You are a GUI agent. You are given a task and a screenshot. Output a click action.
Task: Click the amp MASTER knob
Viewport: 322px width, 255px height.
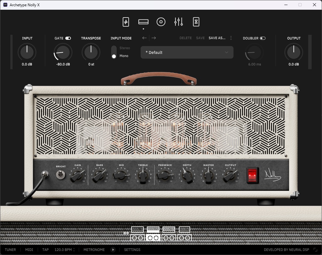tap(209, 175)
